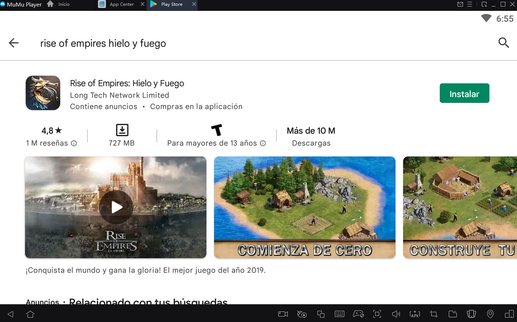Open the keyboard mapping tool
The height and width of the screenshot is (322, 517).
point(340,314)
